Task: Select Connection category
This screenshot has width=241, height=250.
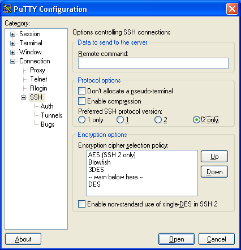Action: pyautogui.click(x=35, y=61)
